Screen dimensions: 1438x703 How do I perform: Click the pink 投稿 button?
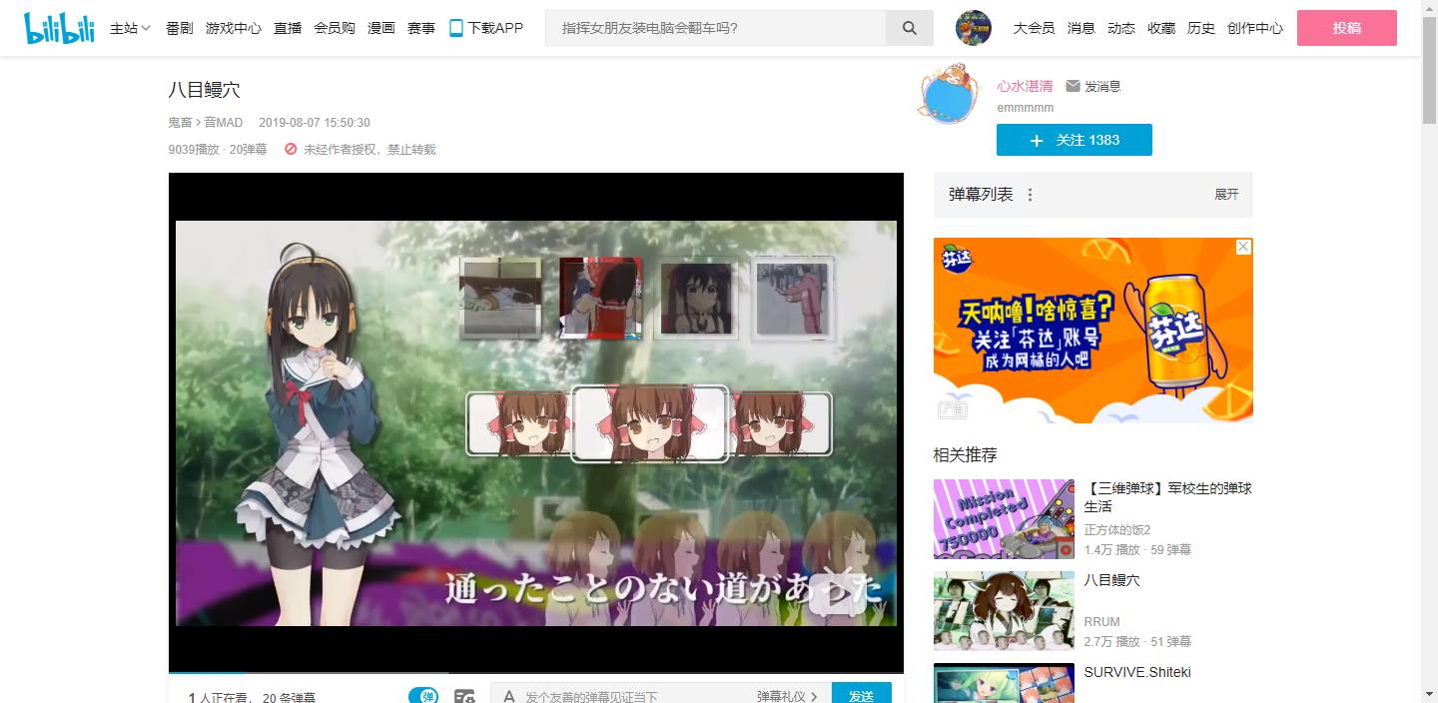point(1347,28)
